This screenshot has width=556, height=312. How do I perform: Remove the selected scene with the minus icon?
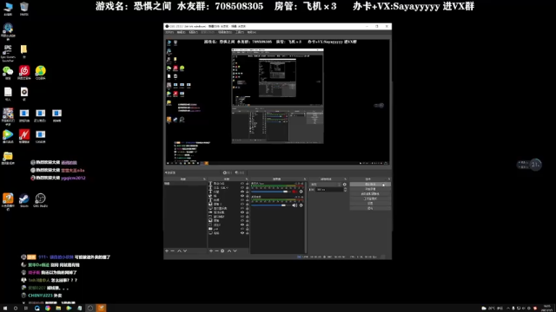tap(173, 250)
